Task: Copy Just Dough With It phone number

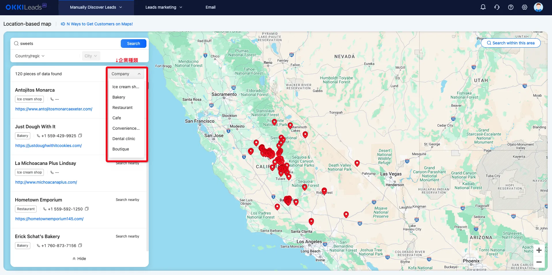Action: [80, 135]
